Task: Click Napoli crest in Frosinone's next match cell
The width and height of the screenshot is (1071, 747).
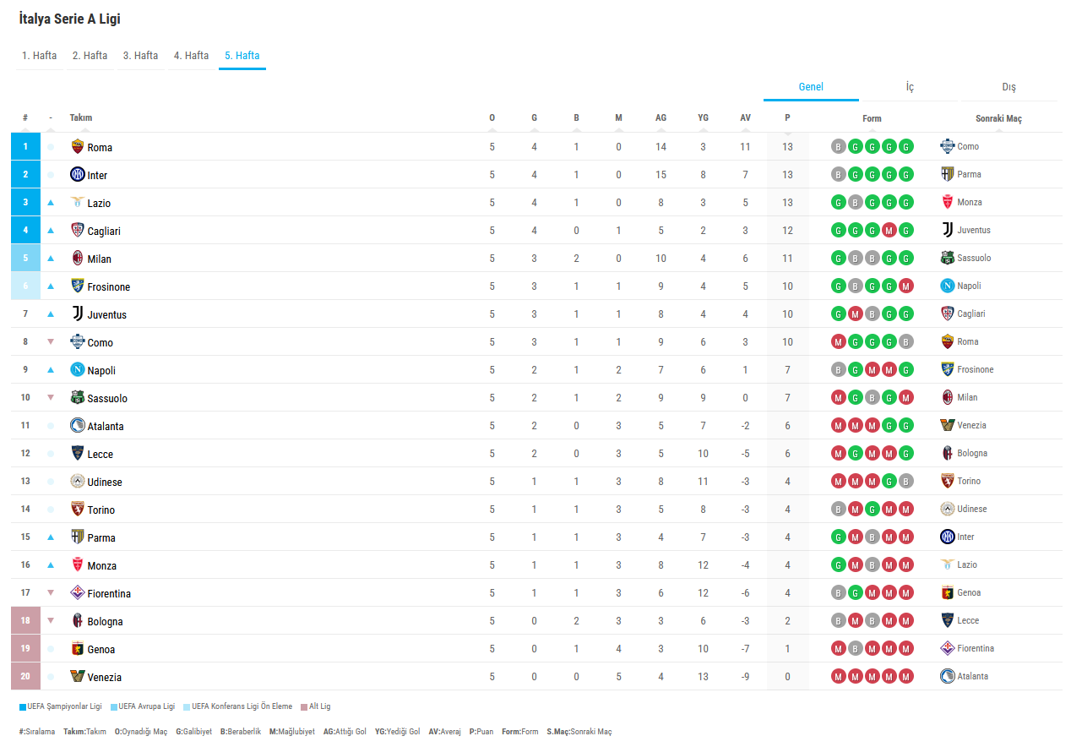Action: pos(948,286)
